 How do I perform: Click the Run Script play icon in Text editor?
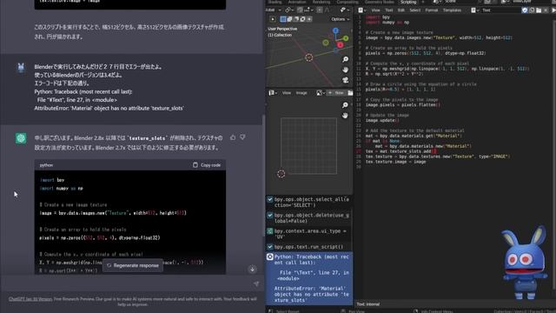pyautogui.click(x=553, y=10)
